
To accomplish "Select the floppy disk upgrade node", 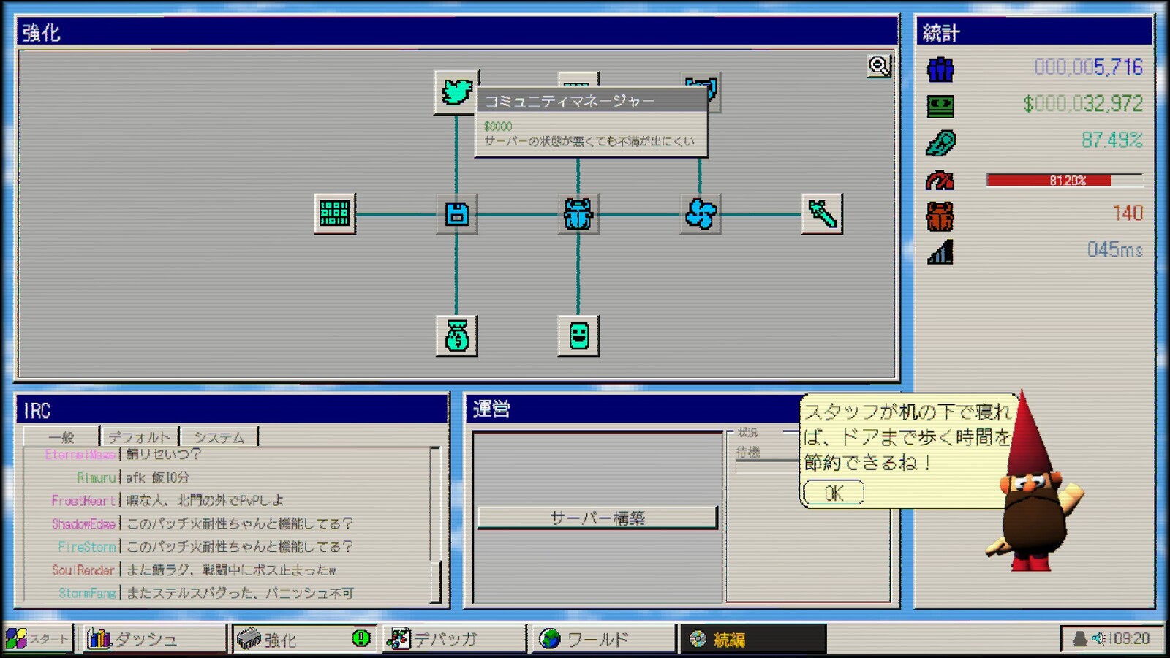I will [457, 214].
